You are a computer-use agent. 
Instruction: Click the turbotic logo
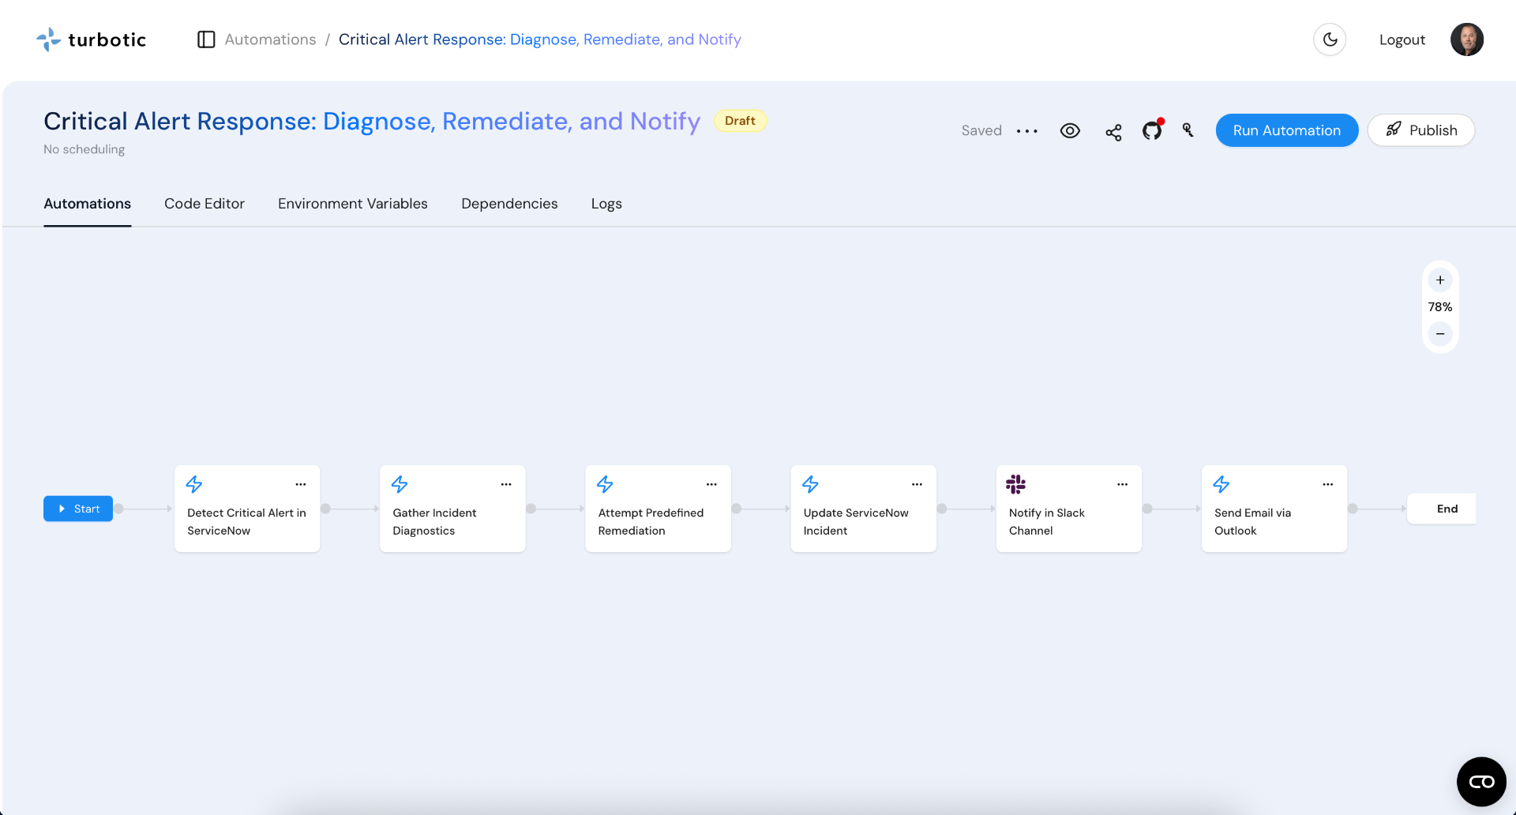coord(91,39)
